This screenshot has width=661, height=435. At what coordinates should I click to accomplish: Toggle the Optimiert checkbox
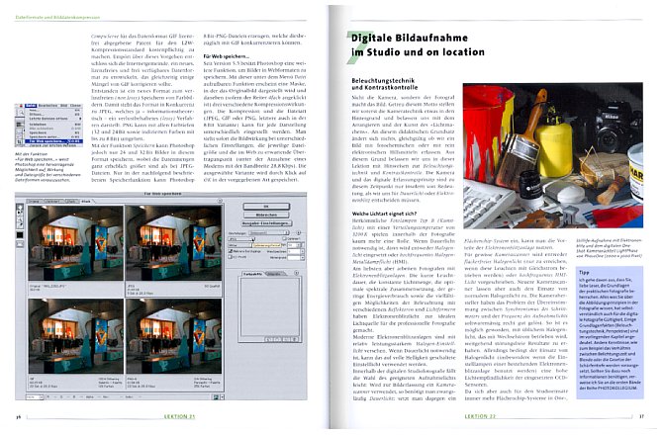tap(284, 239)
